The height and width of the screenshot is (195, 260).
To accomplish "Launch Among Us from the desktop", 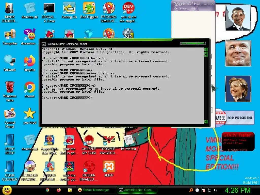I will [69, 11].
